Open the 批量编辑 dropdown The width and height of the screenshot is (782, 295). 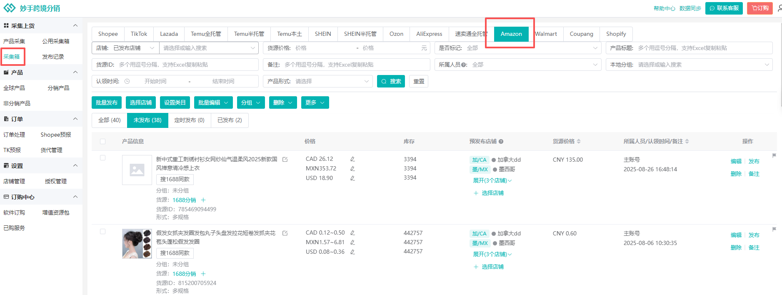213,102
